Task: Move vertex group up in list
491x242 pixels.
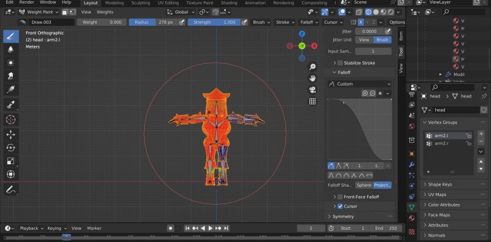Action: (x=481, y=161)
